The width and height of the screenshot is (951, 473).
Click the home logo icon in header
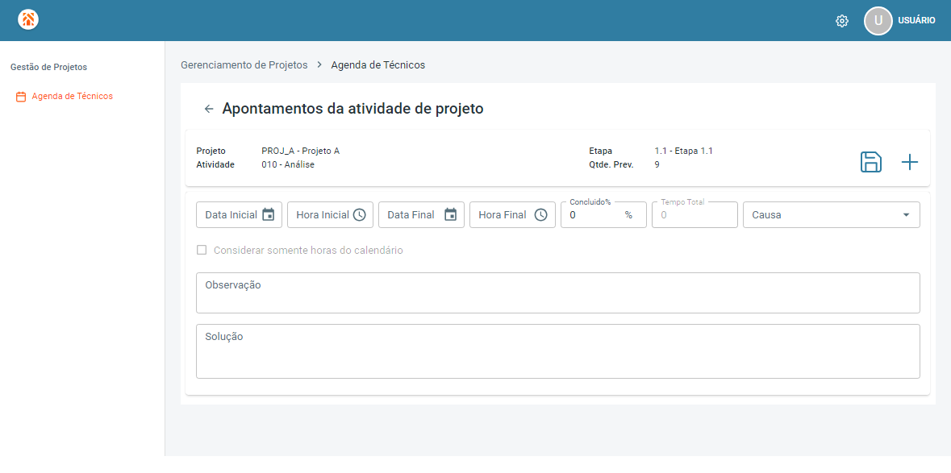[28, 20]
